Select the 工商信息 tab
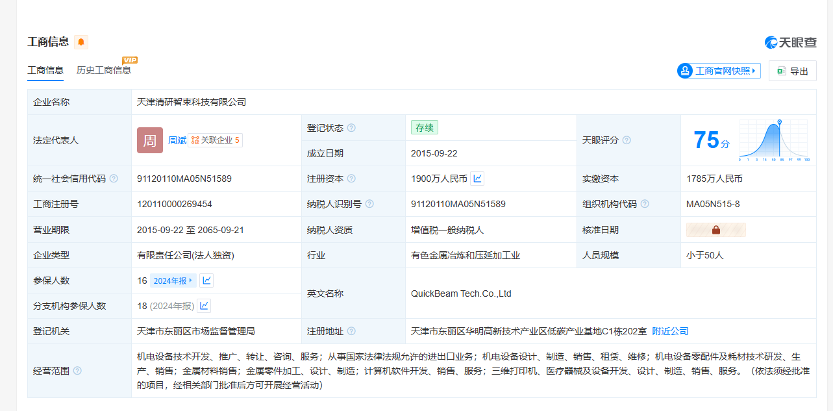This screenshot has width=833, height=411. tap(45, 70)
